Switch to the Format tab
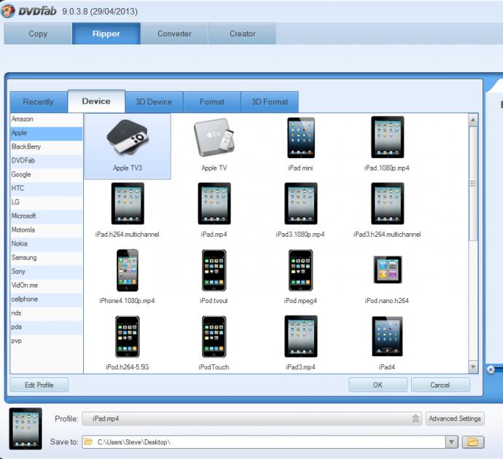The height and width of the screenshot is (459, 503). point(211,102)
